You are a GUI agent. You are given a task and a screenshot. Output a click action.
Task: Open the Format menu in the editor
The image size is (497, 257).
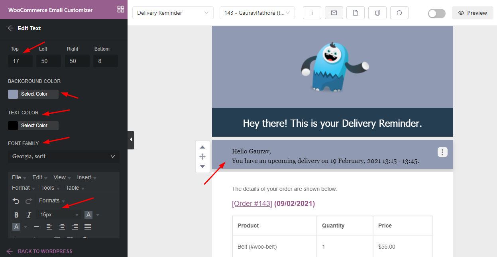[23, 188]
